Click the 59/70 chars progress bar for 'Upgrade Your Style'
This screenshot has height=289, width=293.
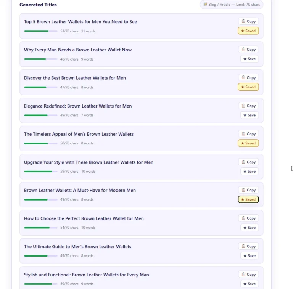(x=40, y=172)
